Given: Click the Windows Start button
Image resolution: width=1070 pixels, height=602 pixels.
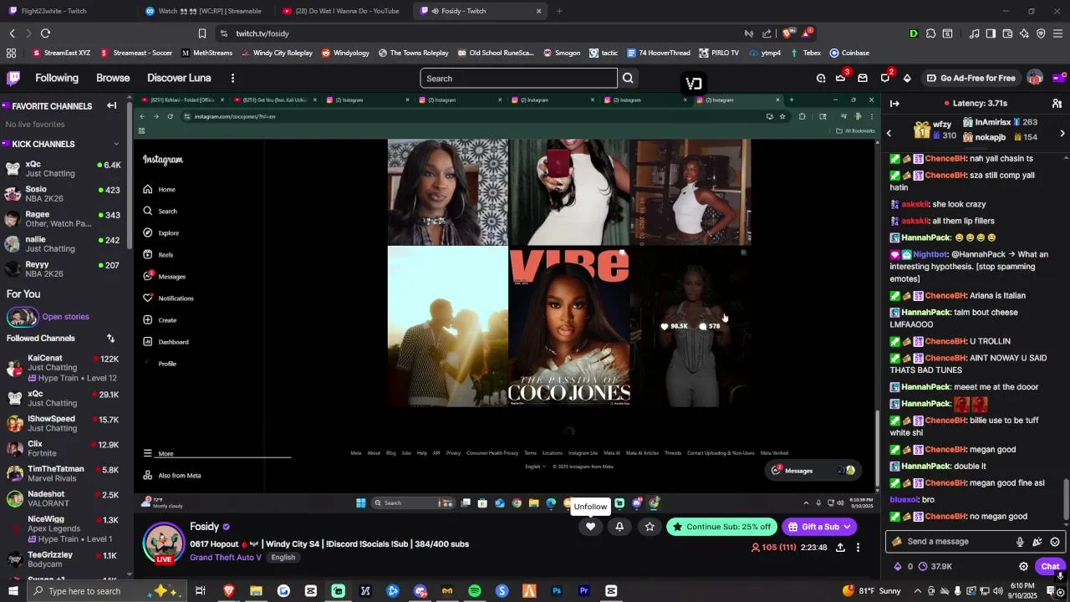Looking at the screenshot, I should click(13, 591).
